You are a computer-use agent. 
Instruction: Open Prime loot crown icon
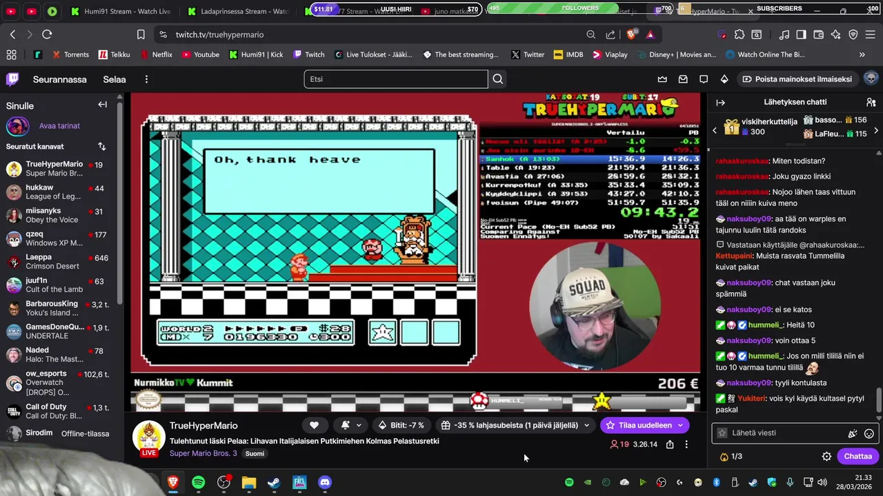click(662, 79)
